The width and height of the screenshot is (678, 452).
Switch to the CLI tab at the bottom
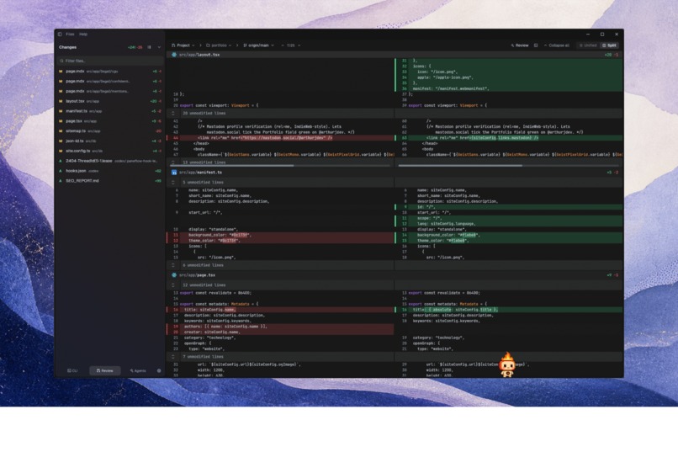click(72, 371)
